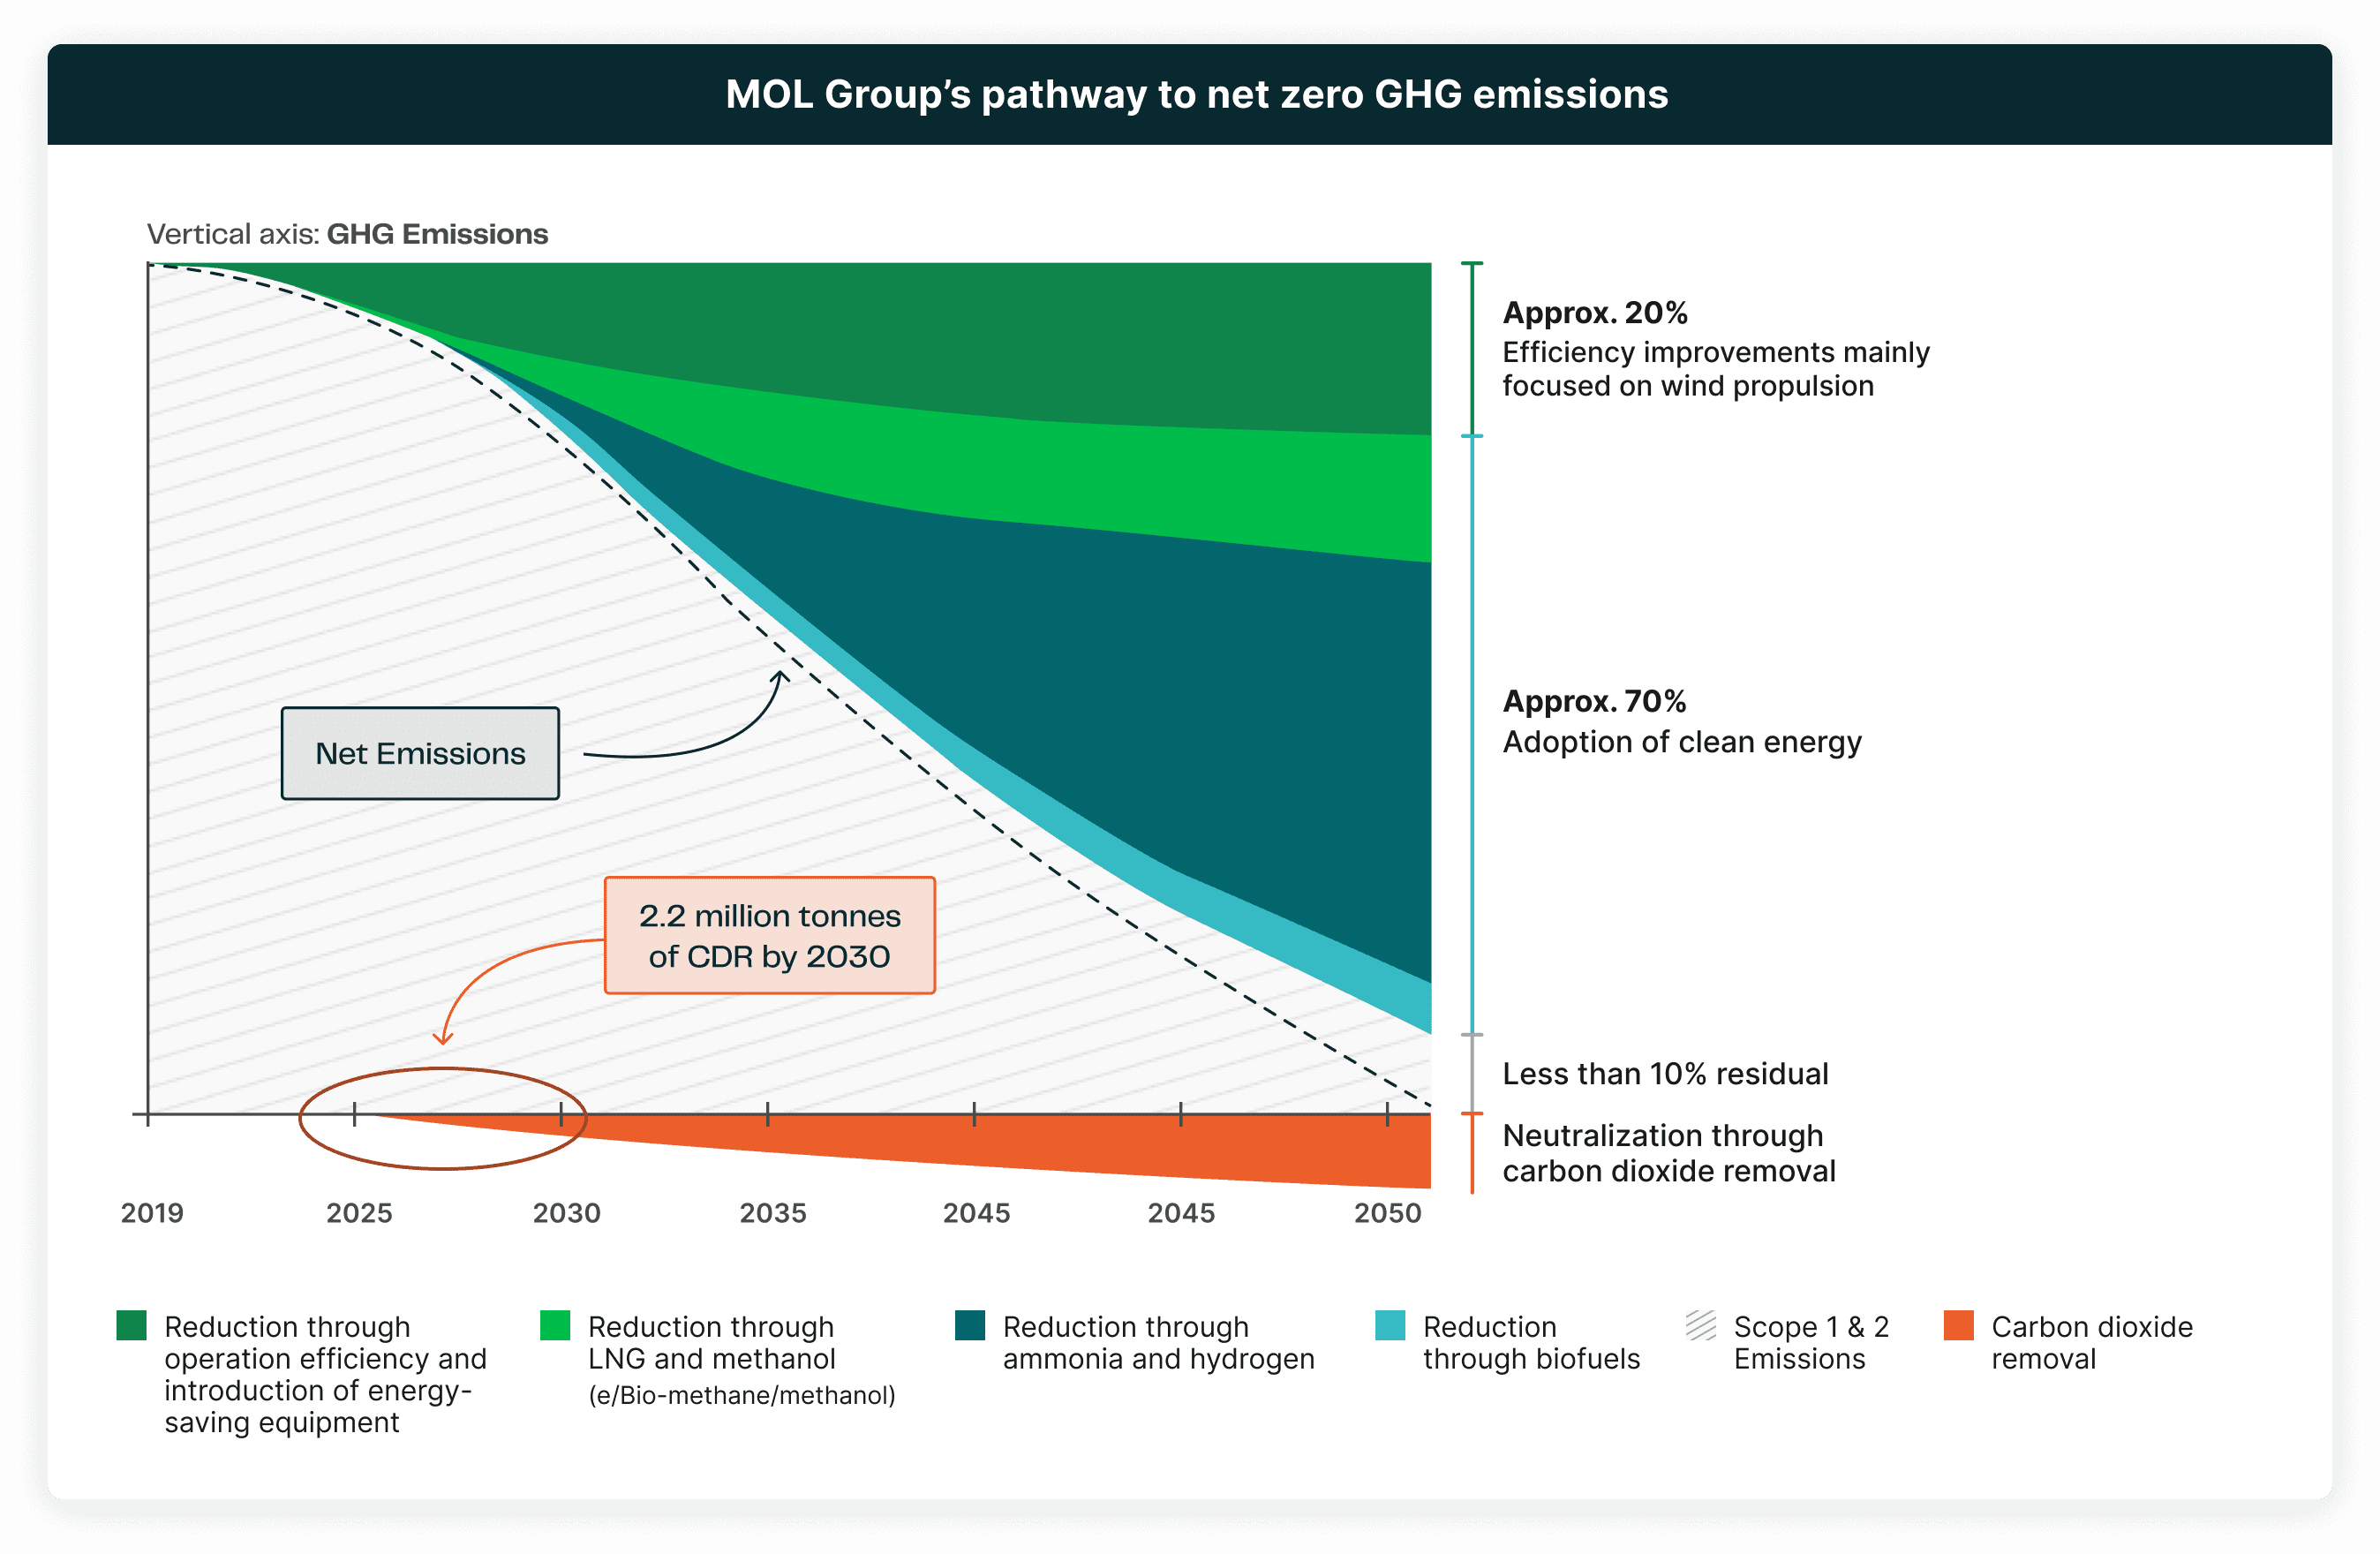Click the light blue biofuels legend swatch
This screenshot has width=2380, height=1554.
pyautogui.click(x=1390, y=1325)
